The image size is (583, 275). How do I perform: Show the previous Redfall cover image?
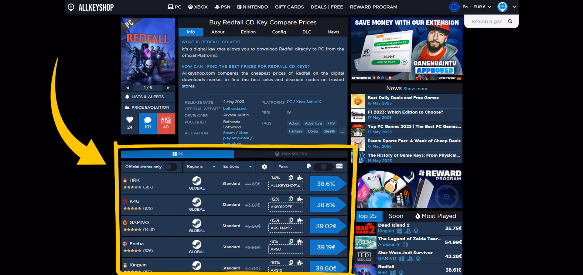(x=128, y=88)
